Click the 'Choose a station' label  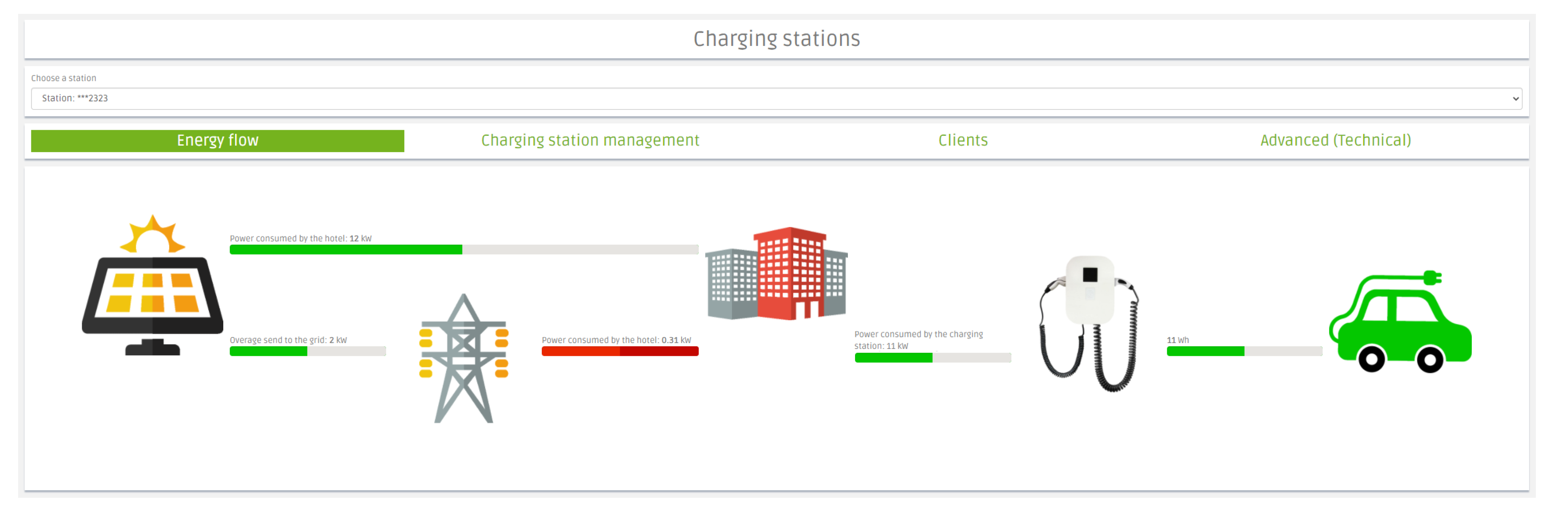64,78
